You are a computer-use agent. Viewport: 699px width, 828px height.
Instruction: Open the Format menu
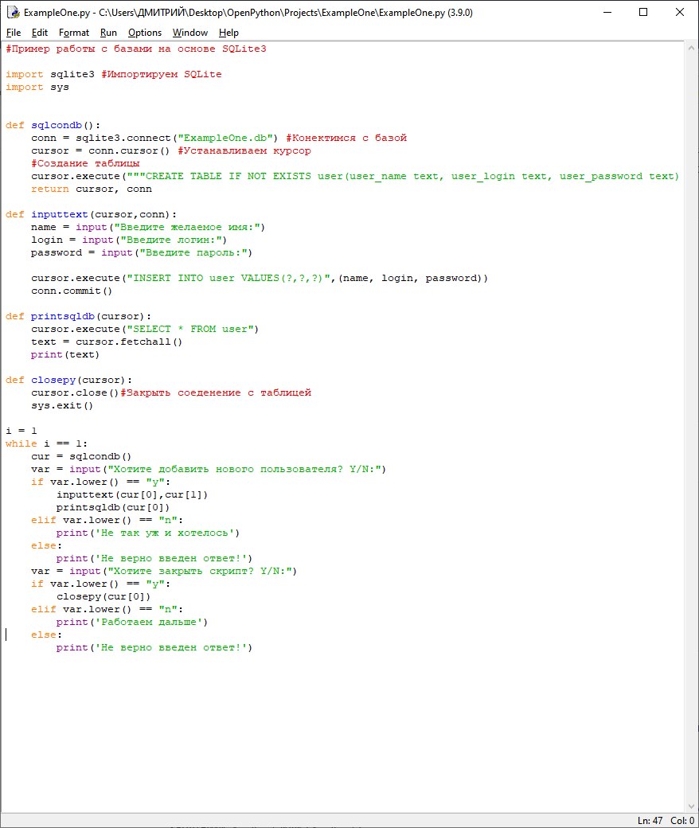74,33
